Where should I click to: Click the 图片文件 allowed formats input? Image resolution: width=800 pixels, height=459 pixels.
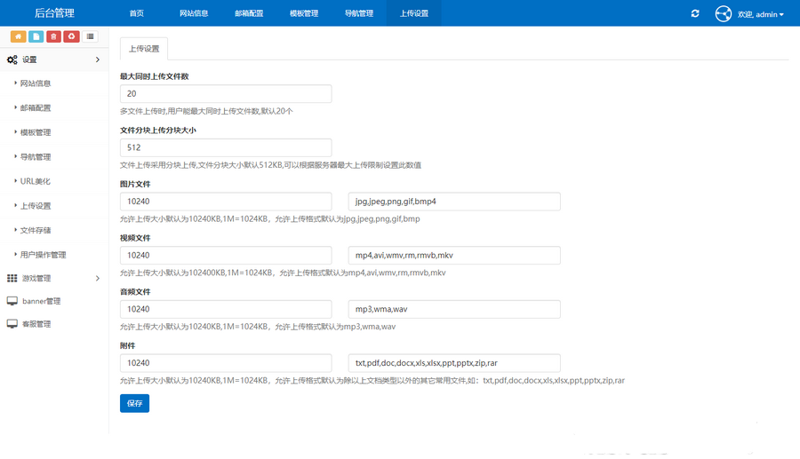tap(454, 202)
